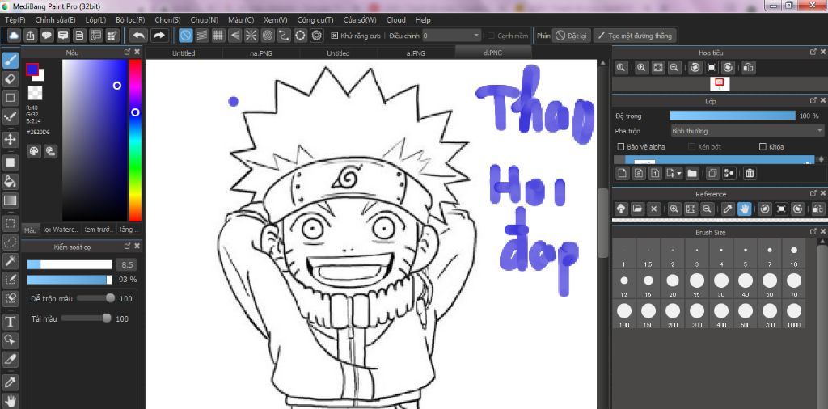828x409 pixels.
Task: Click the snap settings gear icon
Action: [x=316, y=36]
